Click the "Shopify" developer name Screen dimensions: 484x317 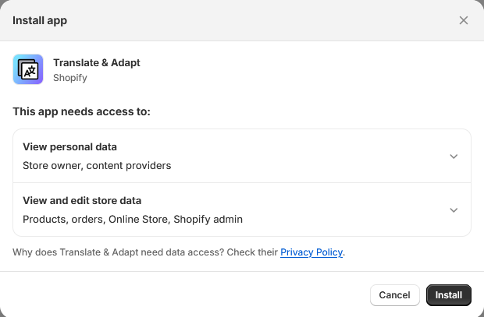(70, 78)
